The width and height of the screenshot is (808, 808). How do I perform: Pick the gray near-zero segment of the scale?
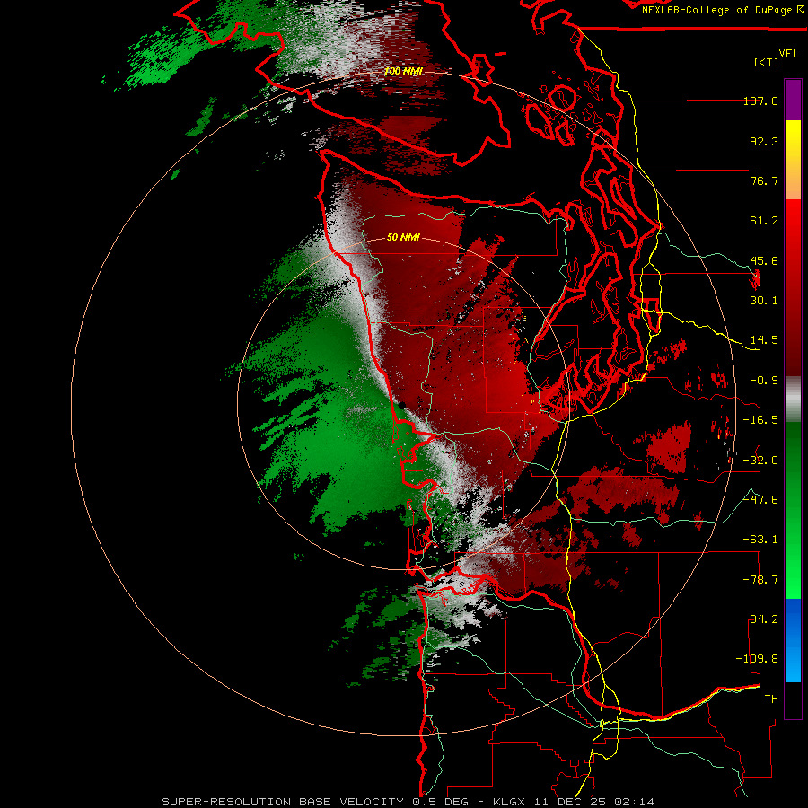click(793, 399)
